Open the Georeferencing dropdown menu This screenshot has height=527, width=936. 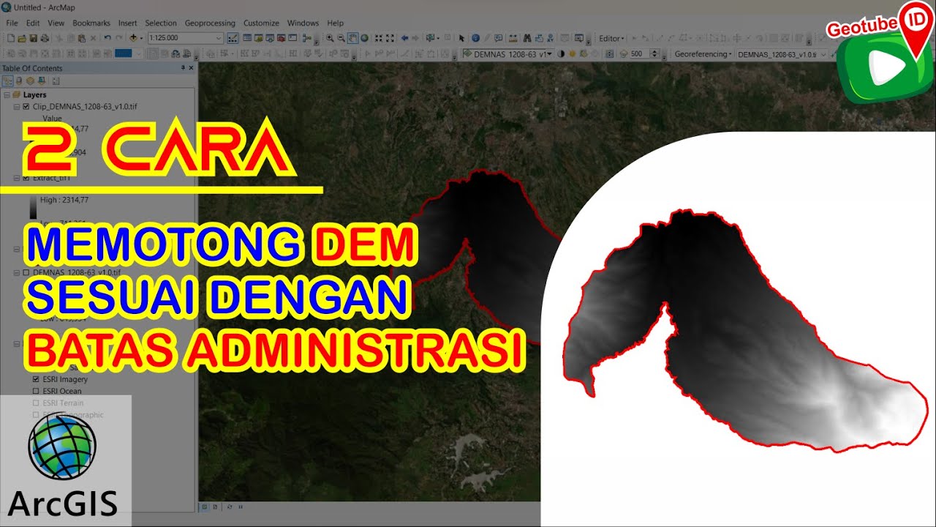tap(703, 54)
